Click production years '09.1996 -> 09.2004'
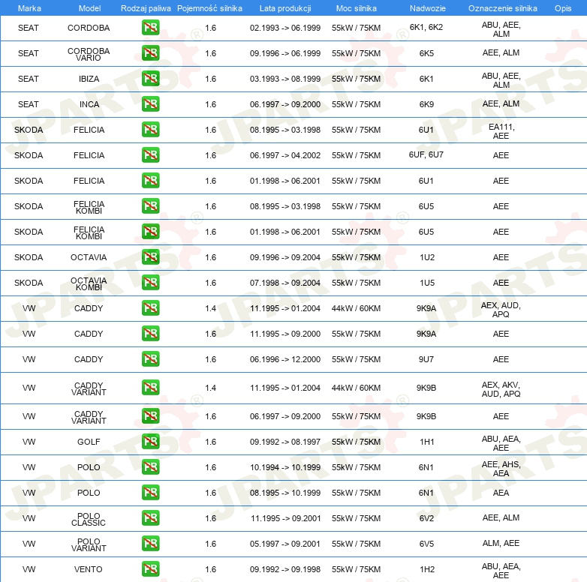This screenshot has width=587, height=582. point(285,257)
